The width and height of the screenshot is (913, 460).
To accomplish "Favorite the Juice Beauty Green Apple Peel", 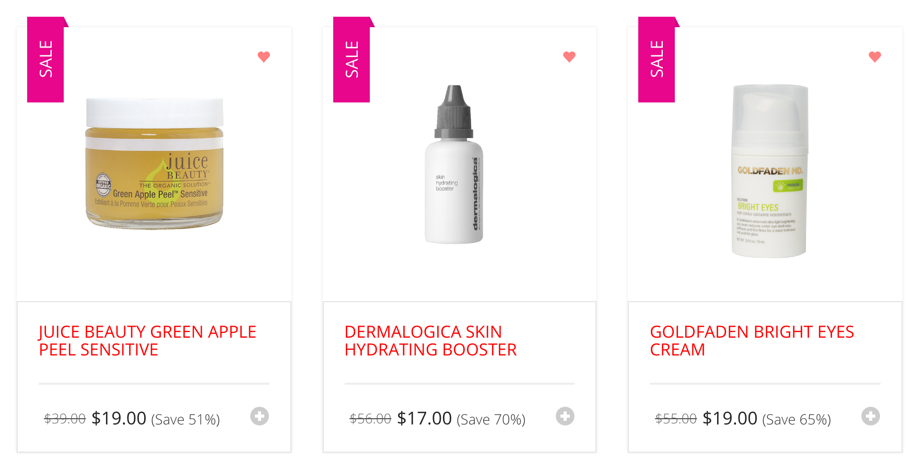I will pos(264,56).
